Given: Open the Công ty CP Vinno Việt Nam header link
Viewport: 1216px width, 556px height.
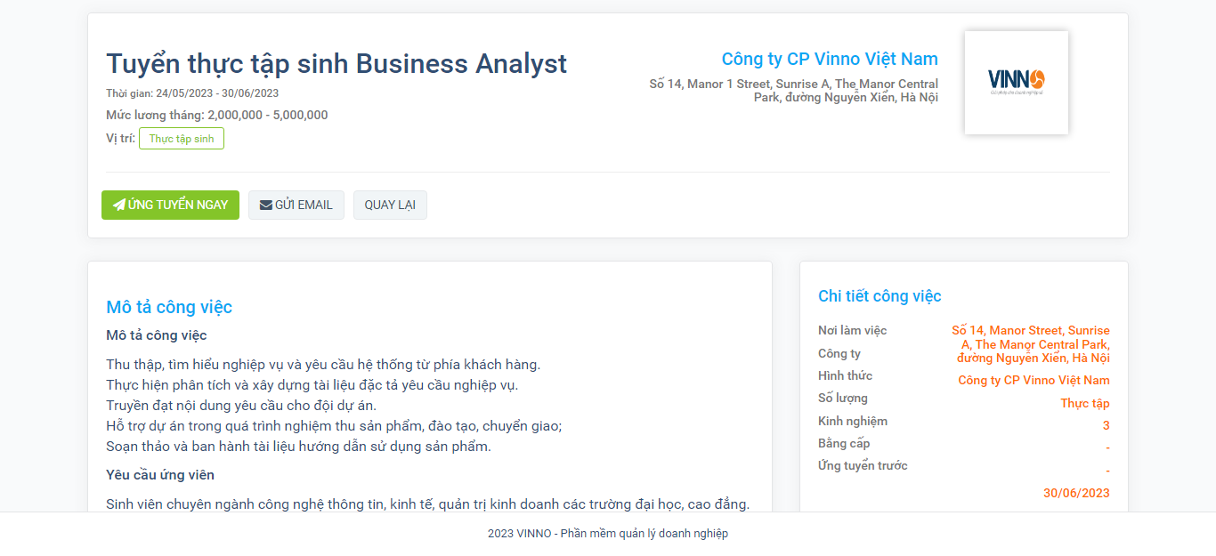Looking at the screenshot, I should [829, 60].
